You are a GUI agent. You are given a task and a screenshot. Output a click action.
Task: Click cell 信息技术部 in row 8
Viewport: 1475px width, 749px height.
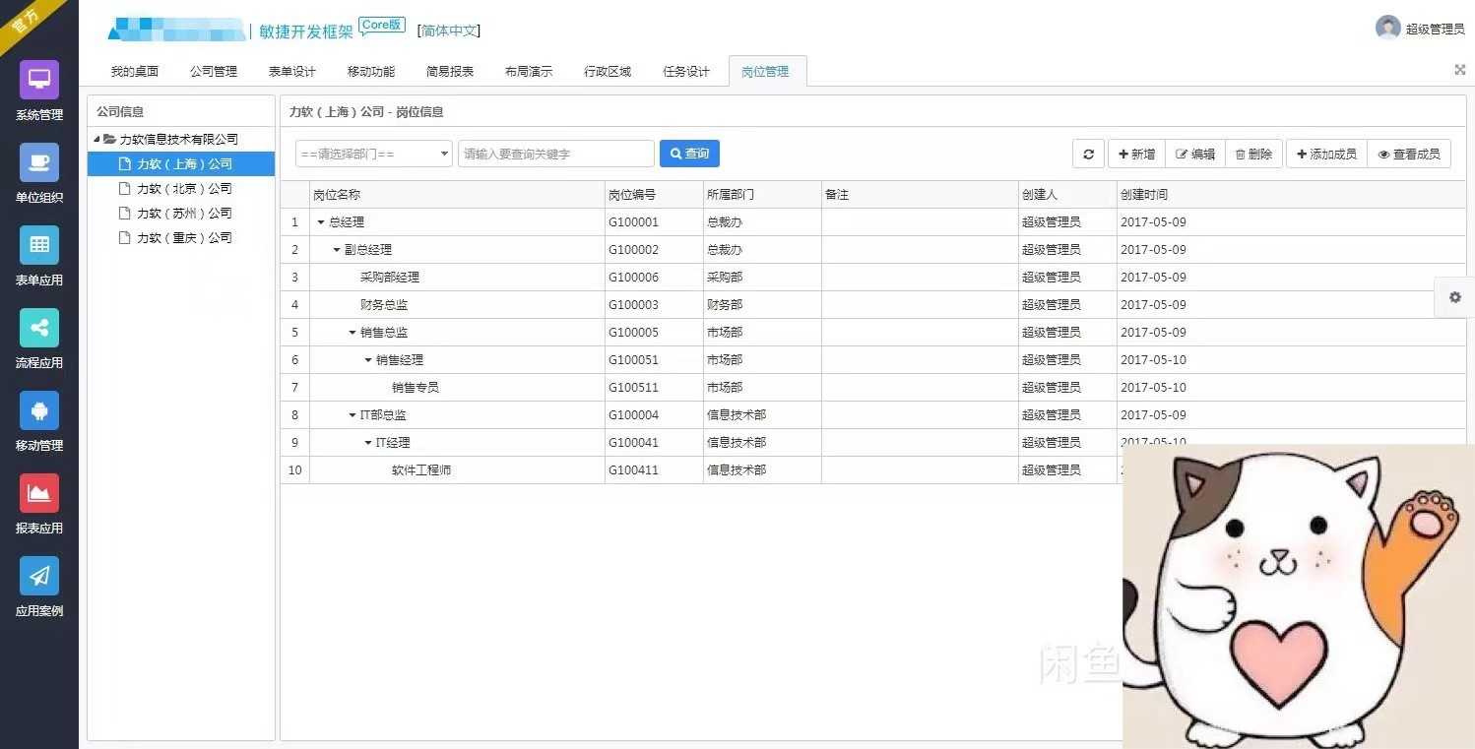(762, 415)
